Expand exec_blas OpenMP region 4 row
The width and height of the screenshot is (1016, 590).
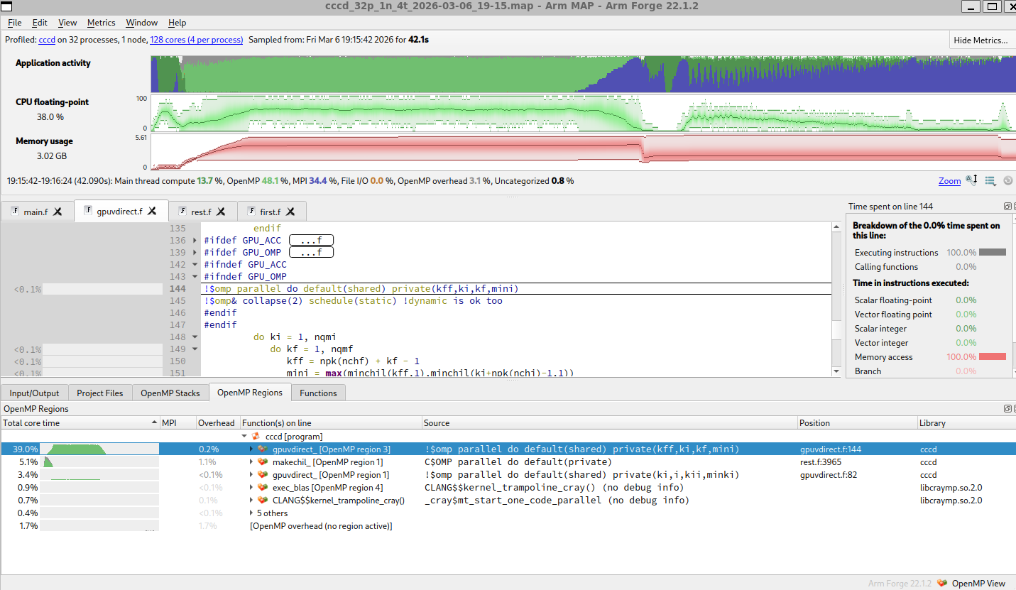[251, 488]
